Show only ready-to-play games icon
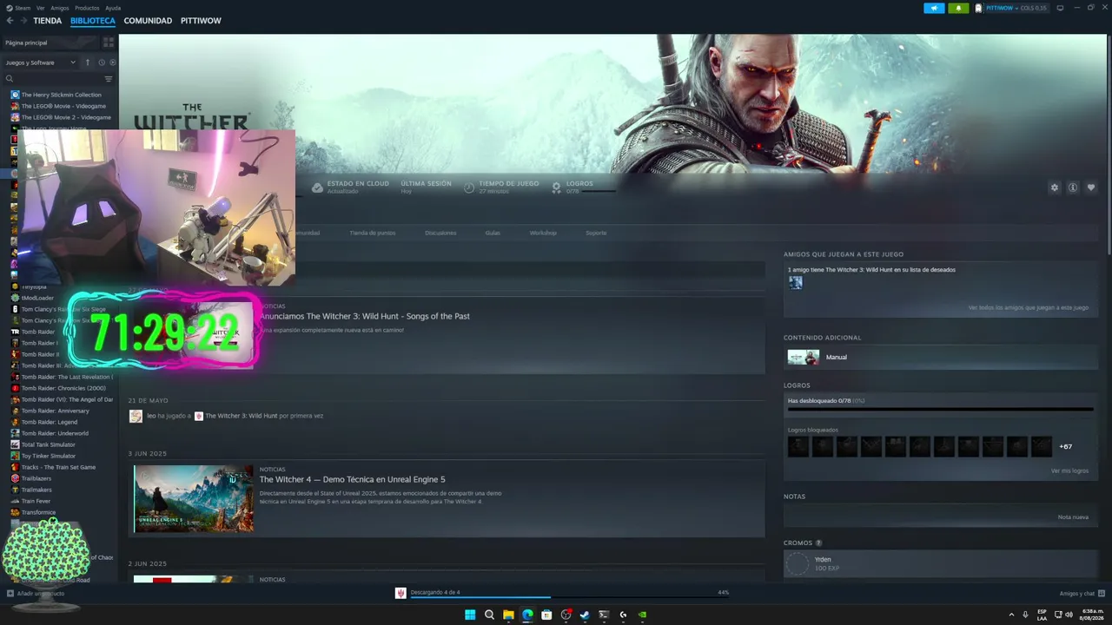The width and height of the screenshot is (1112, 625). [x=113, y=62]
